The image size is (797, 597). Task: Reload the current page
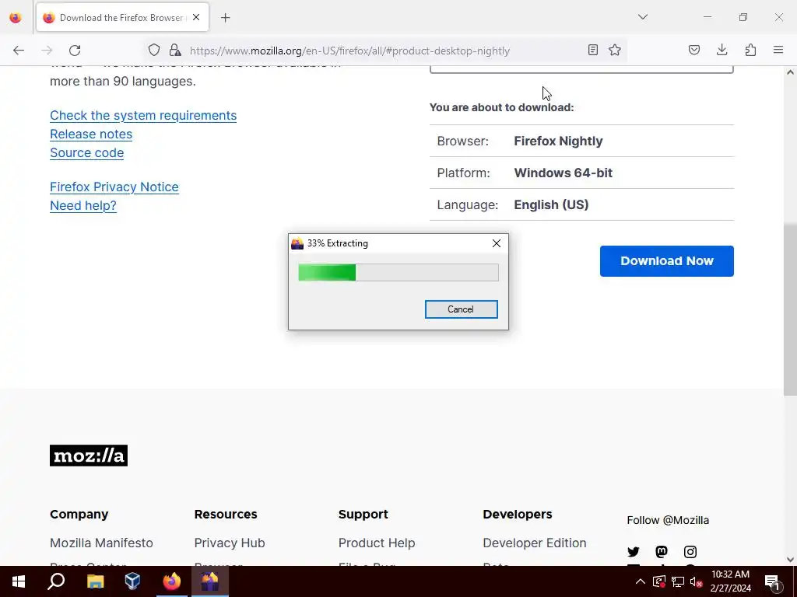tap(75, 51)
